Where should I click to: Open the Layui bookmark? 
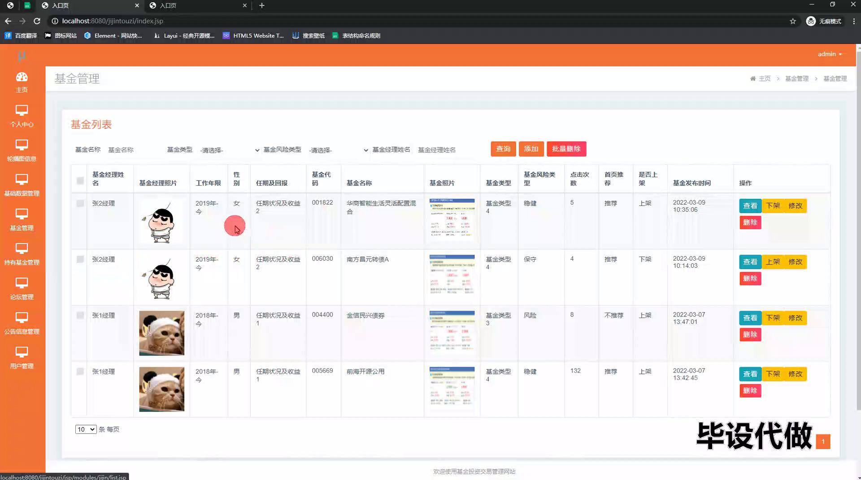184,35
